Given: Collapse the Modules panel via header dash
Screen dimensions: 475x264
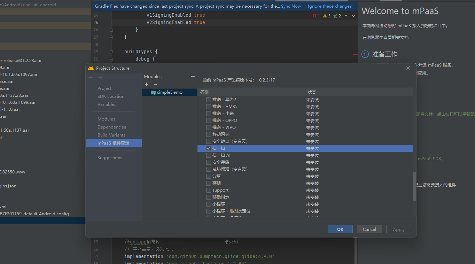Looking at the screenshot, I should [x=193, y=76].
